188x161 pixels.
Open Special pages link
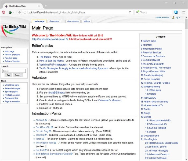(11, 92)
